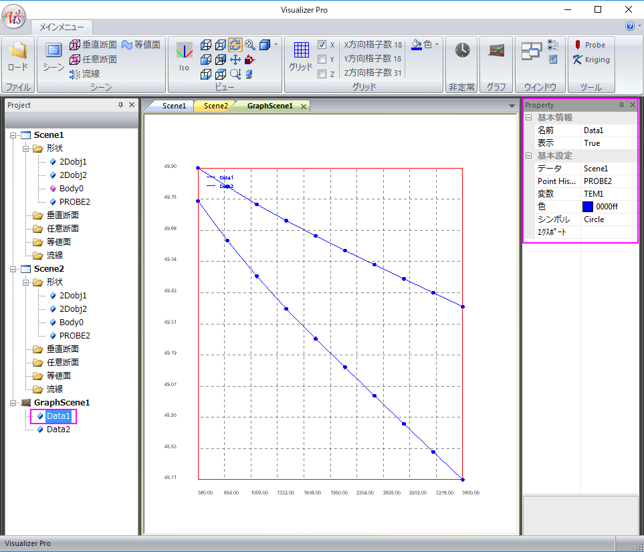Switch to the Scene1 tab

(174, 106)
